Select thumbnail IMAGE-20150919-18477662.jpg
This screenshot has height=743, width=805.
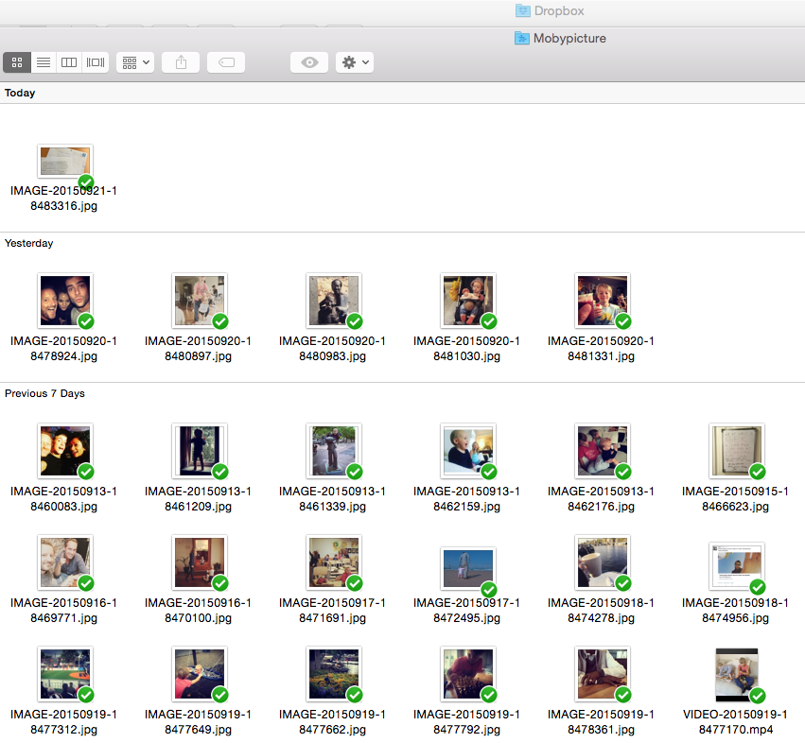click(x=334, y=674)
